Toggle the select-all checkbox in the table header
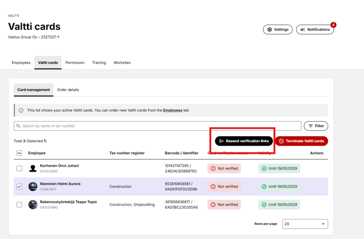This screenshot has height=239, width=364. pyautogui.click(x=19, y=153)
